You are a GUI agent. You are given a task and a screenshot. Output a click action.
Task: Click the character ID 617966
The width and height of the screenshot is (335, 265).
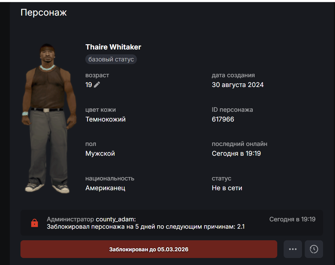(223, 119)
